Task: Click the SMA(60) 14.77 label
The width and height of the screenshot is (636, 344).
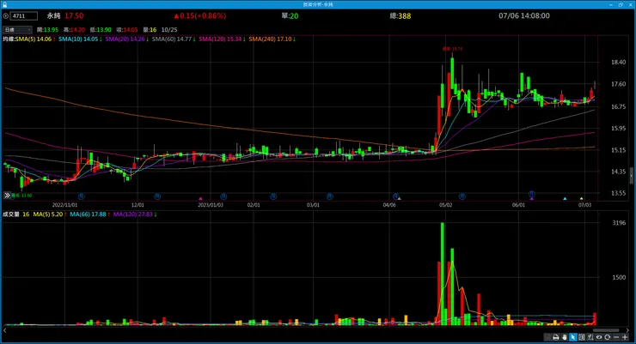Action: point(172,39)
